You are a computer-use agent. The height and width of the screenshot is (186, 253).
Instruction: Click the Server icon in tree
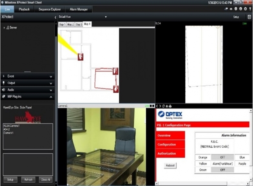[8, 28]
